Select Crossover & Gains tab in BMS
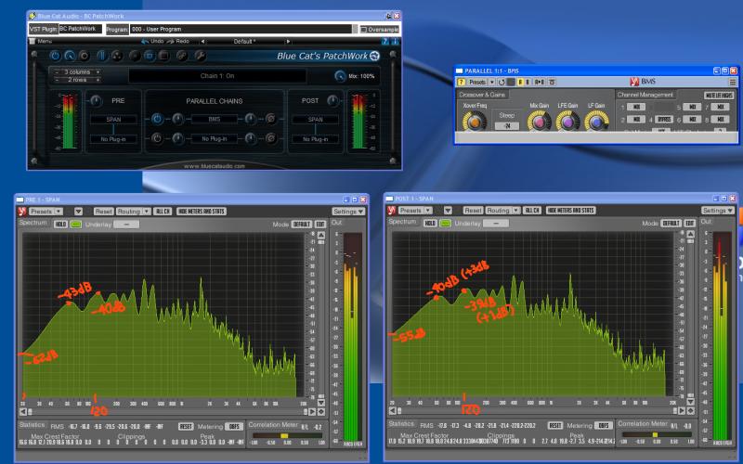Viewport: 743px width, 464px height. tap(482, 95)
